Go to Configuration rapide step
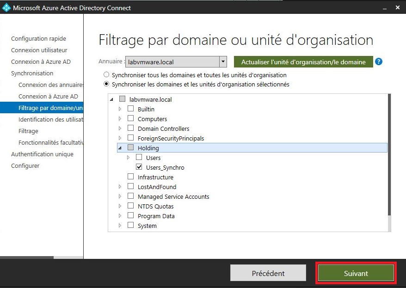This screenshot has height=288, width=406. 38,38
